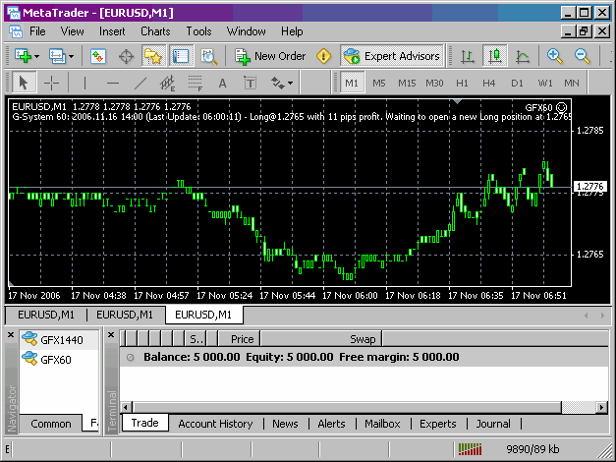Switch to the first EURUSD,M1 chart tab
Viewport: 616px width, 462px height.
pos(46,315)
